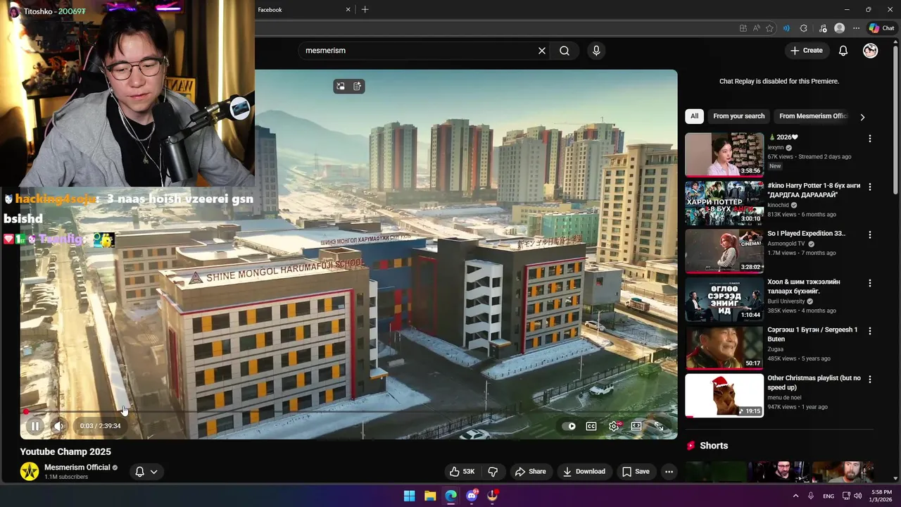Open menu for 2026 jexynn video
Screen dimensions: 901x507
[870, 139]
